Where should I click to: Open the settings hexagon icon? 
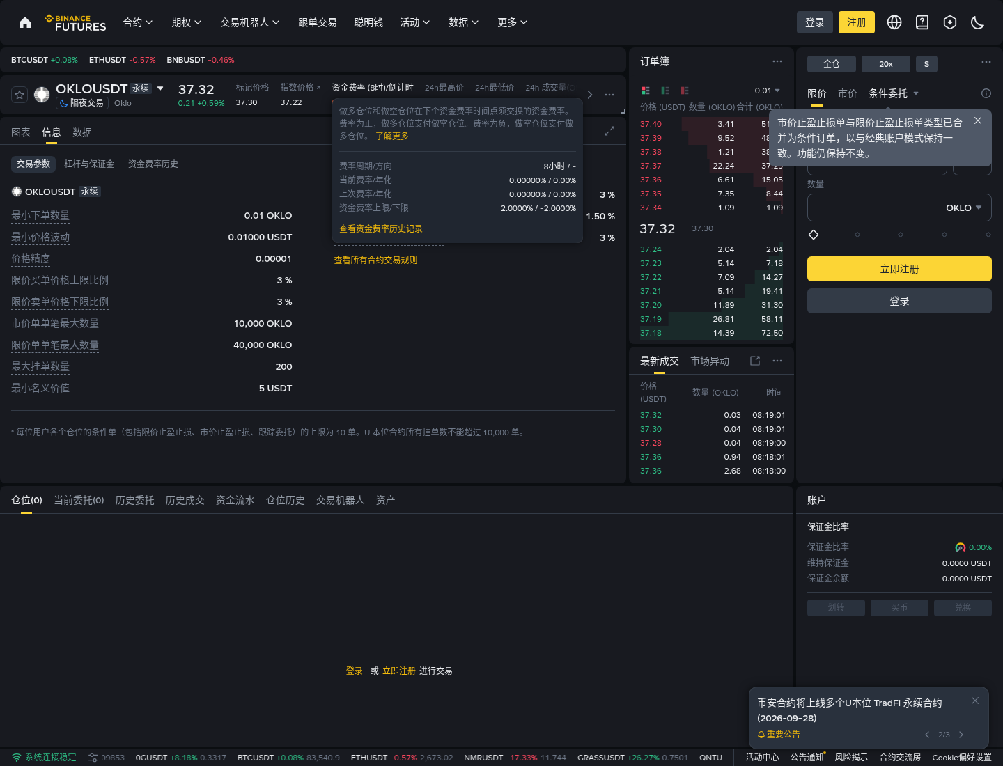[x=950, y=22]
